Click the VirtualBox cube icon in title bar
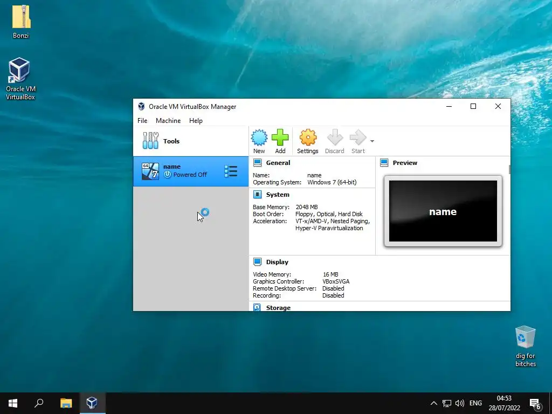Screen dimensions: 552x414 141,106
